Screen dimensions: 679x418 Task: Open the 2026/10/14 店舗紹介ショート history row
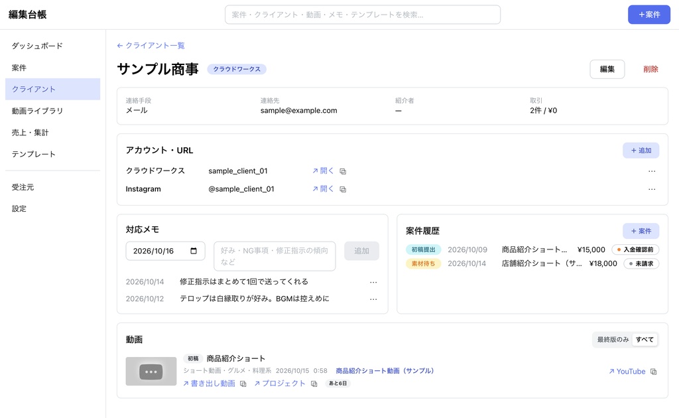point(532,263)
